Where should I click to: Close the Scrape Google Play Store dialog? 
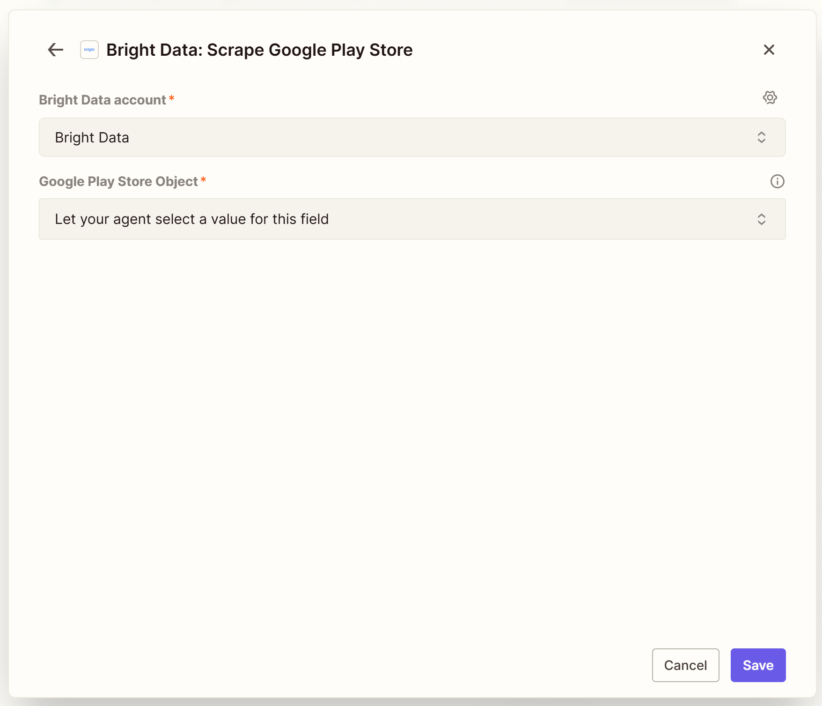pos(769,50)
